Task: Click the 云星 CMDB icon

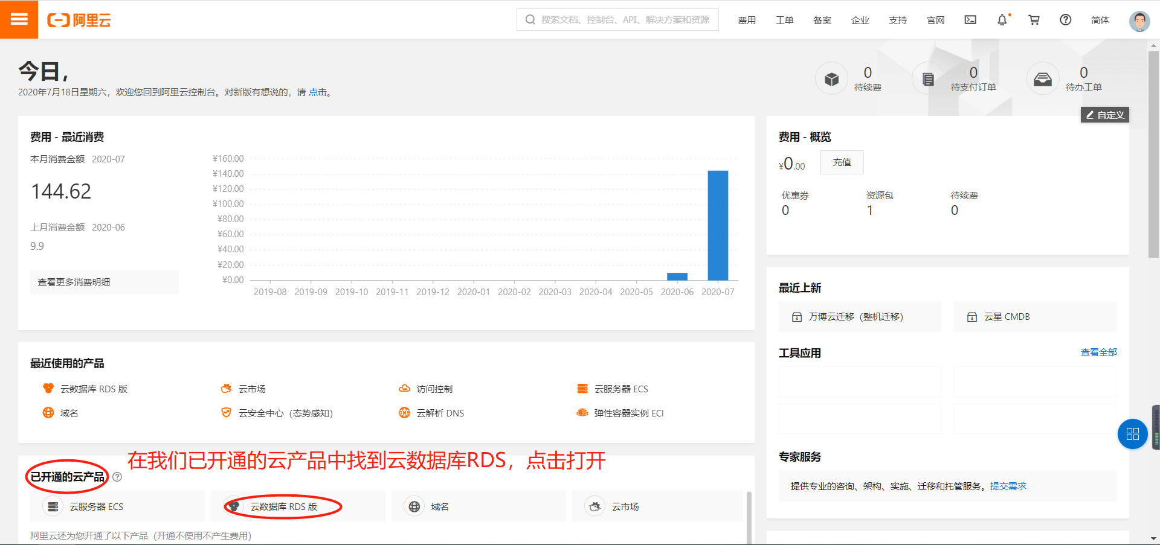Action: [x=972, y=317]
